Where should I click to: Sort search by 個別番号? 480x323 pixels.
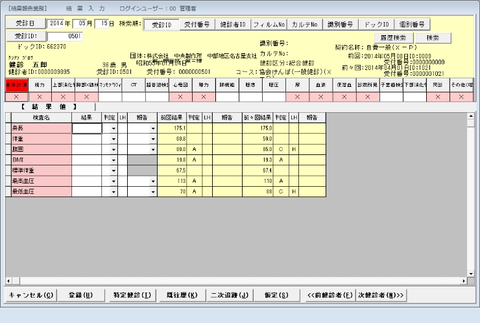tap(412, 25)
